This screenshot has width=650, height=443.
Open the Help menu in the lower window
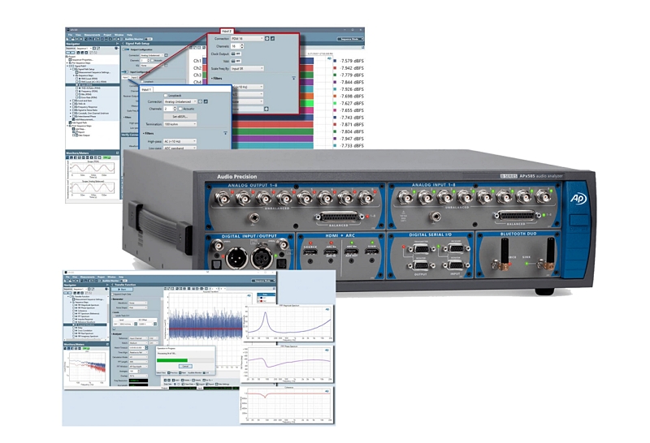click(x=121, y=277)
